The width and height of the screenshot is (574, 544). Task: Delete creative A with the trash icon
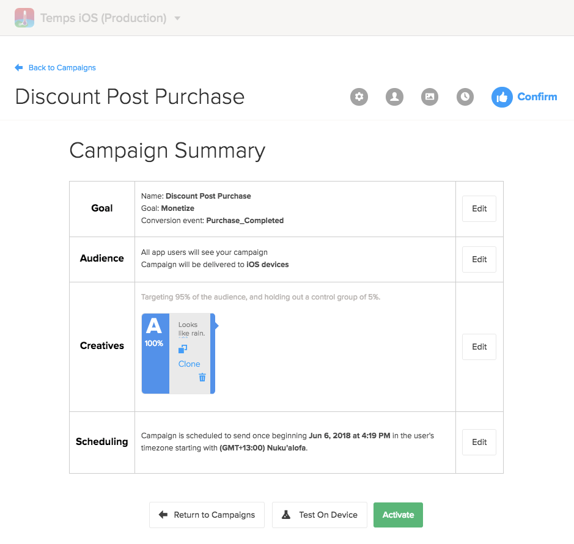202,378
